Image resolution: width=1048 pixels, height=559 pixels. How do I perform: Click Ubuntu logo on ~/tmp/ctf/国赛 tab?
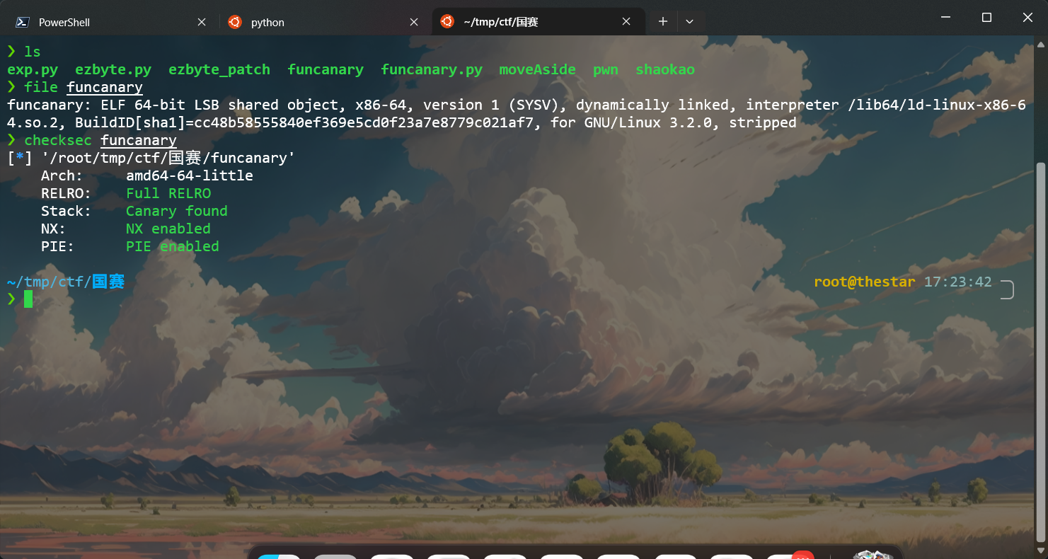click(447, 22)
